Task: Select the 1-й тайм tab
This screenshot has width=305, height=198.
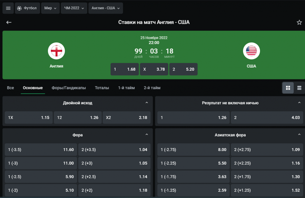Action: click(126, 88)
